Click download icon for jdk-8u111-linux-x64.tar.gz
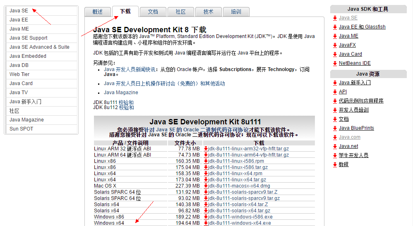Image resolution: width=413 pixels, height=226 pixels. click(x=206, y=180)
